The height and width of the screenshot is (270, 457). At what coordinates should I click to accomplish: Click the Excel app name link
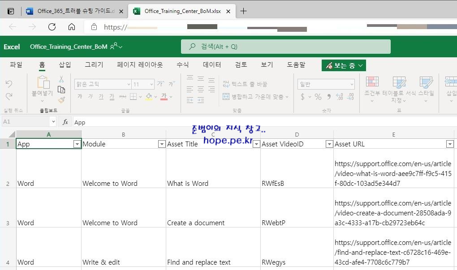click(x=12, y=47)
